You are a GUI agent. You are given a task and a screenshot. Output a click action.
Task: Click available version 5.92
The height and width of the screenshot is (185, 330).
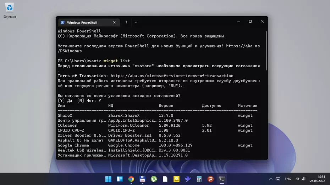[x=207, y=126]
